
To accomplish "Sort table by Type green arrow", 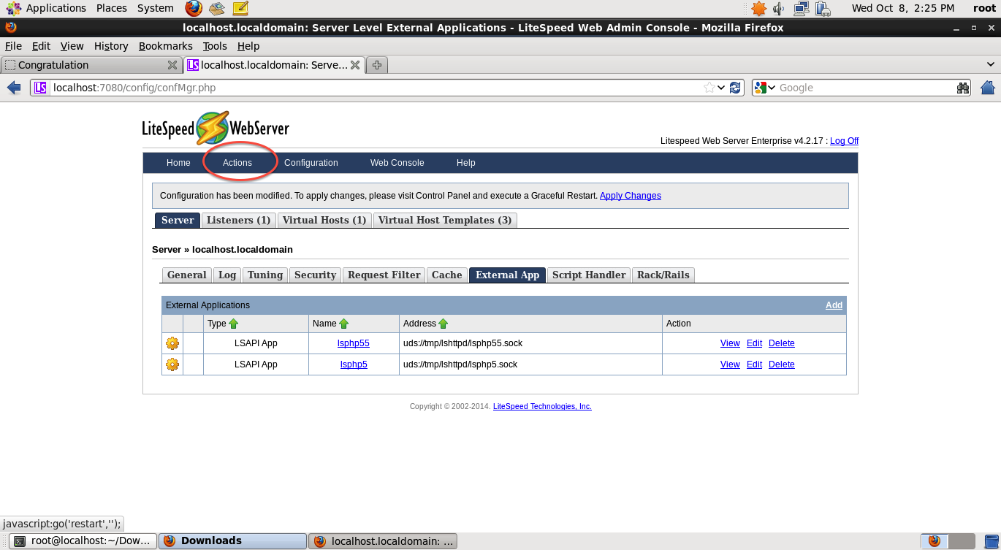I will click(x=234, y=324).
